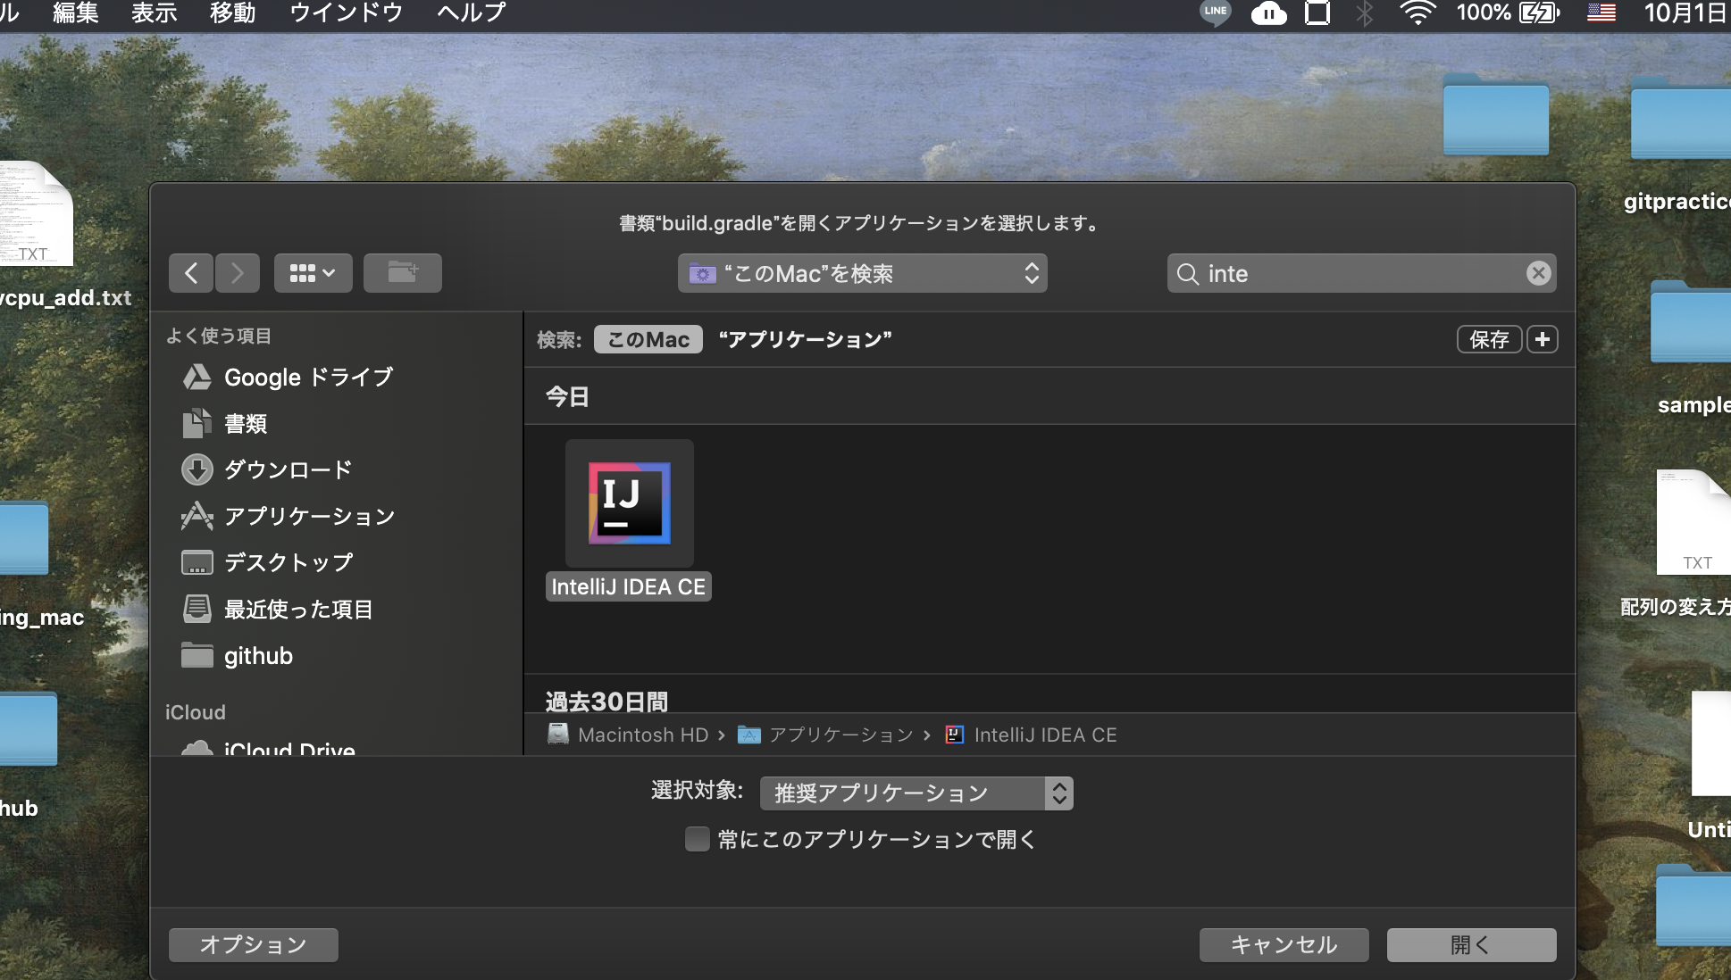The width and height of the screenshot is (1731, 980).
Task: Select the このMac search scope
Action: [648, 339]
